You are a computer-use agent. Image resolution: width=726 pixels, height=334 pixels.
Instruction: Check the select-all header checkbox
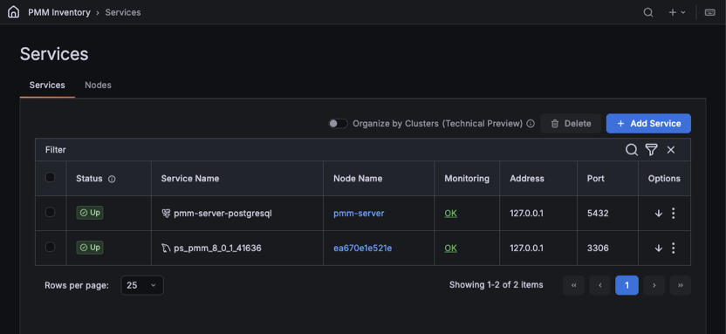coord(50,177)
